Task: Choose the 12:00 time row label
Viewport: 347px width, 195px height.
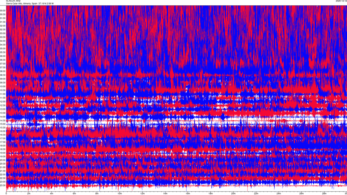Action: (x=3, y=101)
